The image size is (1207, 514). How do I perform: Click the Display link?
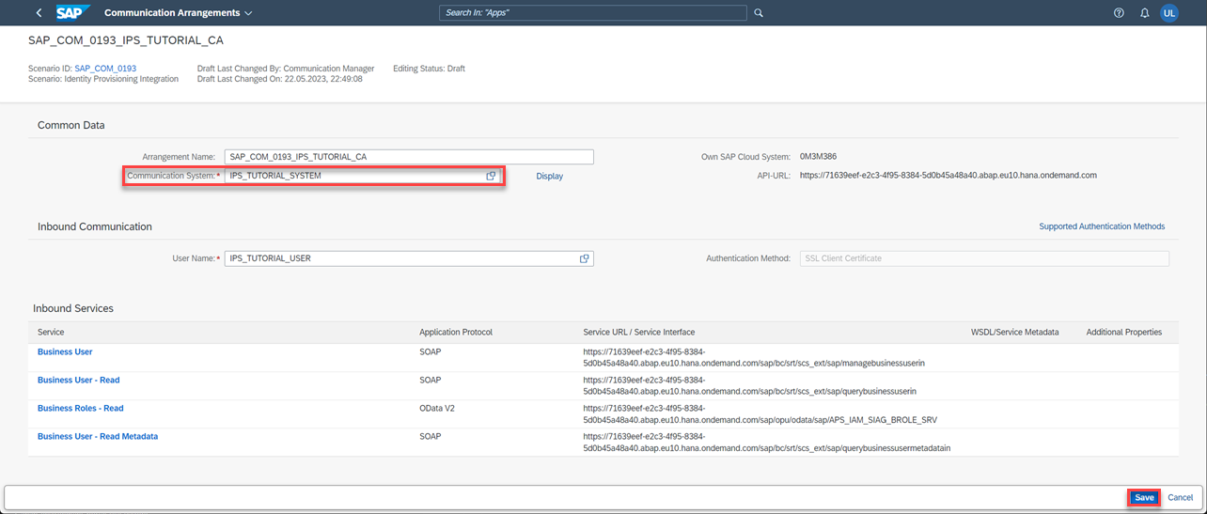[550, 176]
